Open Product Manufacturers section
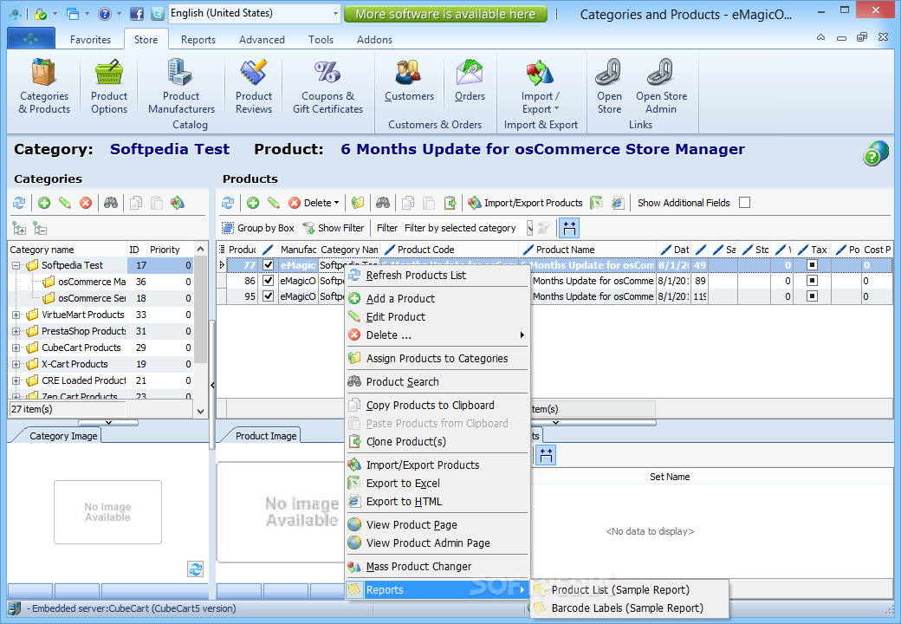The height and width of the screenshot is (624, 901). [x=181, y=87]
